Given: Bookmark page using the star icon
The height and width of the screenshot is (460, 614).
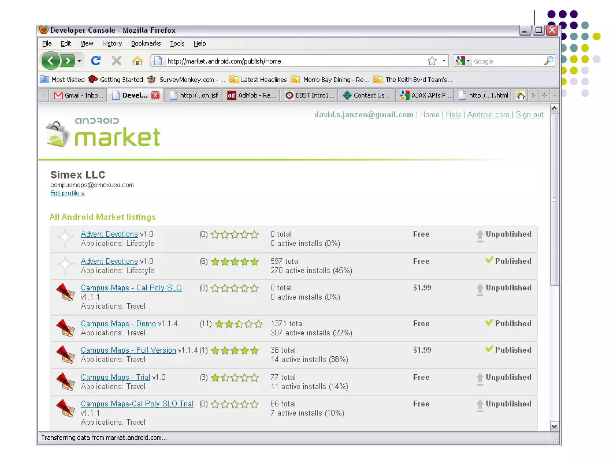Looking at the screenshot, I should click(432, 61).
